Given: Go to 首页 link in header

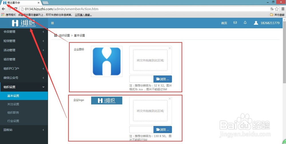Looking at the screenshot, I should (x=224, y=23).
